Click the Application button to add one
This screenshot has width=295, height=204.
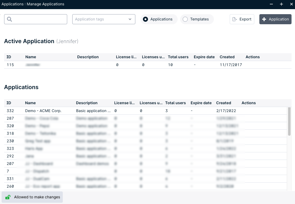coord(275,19)
